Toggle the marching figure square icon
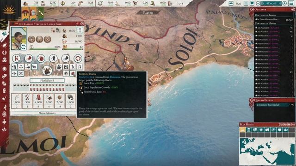 (73, 66)
